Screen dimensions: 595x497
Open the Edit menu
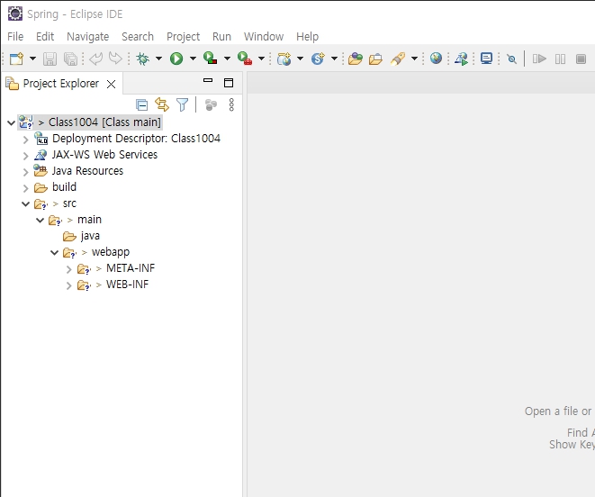(45, 36)
